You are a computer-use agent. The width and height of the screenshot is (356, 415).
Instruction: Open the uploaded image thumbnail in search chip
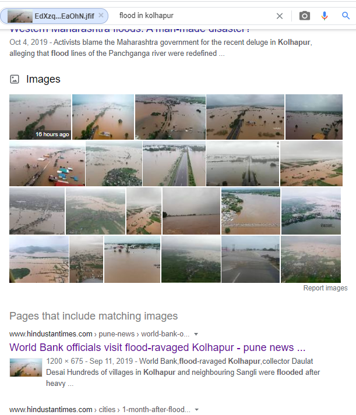pos(20,16)
